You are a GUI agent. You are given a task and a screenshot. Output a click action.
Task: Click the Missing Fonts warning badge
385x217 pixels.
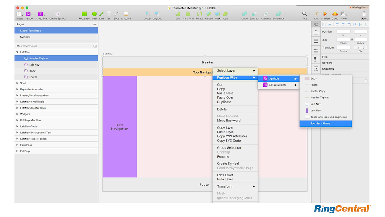point(359,8)
